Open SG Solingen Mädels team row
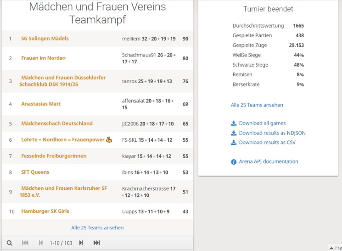342x251 pixels. tap(45, 39)
